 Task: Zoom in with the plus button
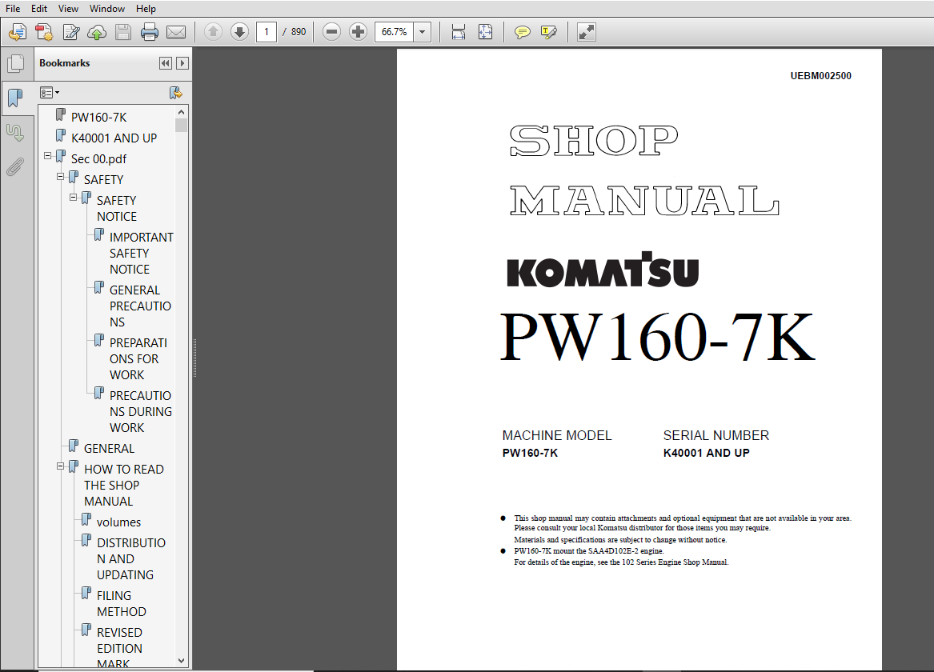pyautogui.click(x=358, y=31)
